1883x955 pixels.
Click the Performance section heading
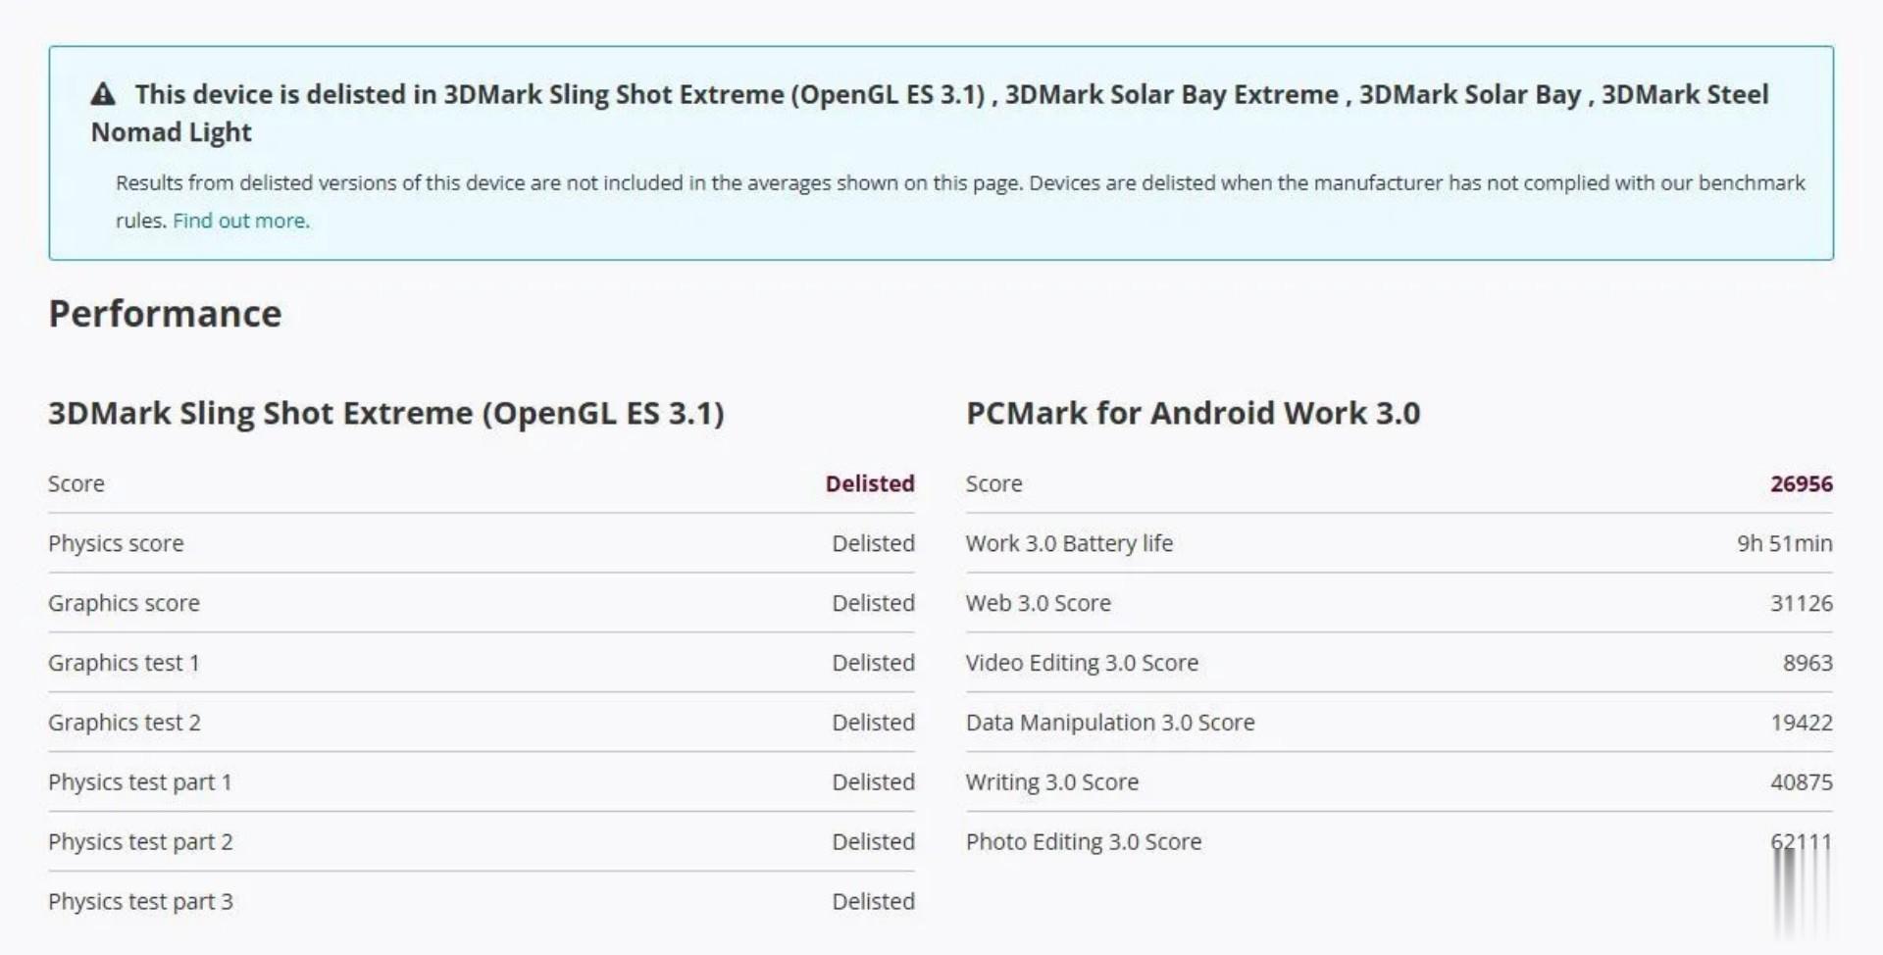coord(165,314)
